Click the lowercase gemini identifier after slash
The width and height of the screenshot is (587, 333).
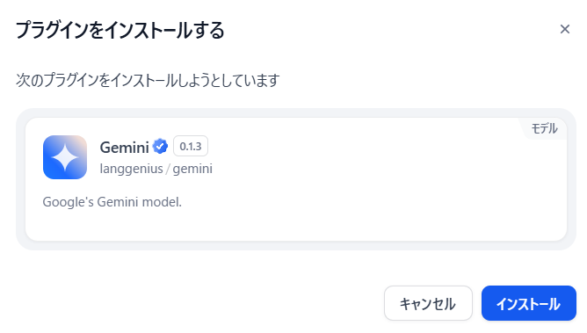192,169
